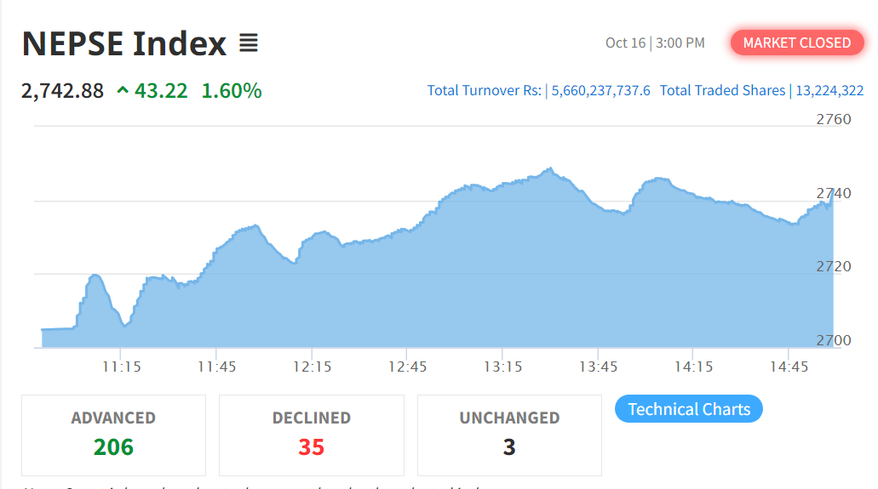The height and width of the screenshot is (489, 878).
Task: Click the 13:15 time axis label
Action: (503, 367)
